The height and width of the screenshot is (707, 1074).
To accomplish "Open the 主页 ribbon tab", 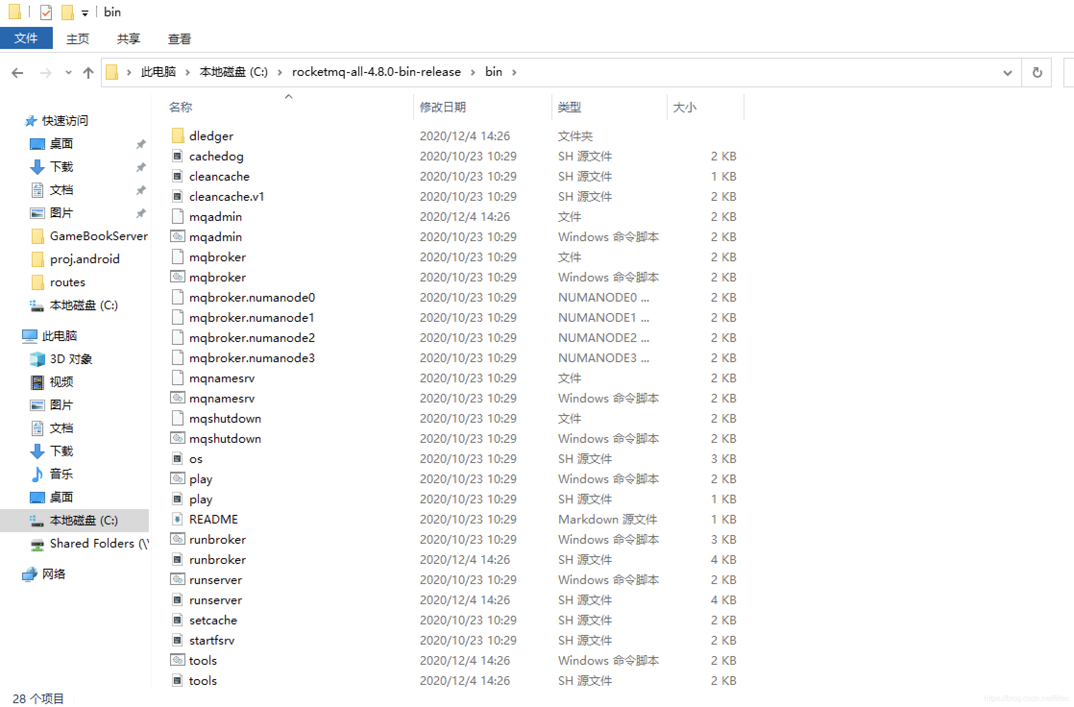I will click(x=77, y=39).
